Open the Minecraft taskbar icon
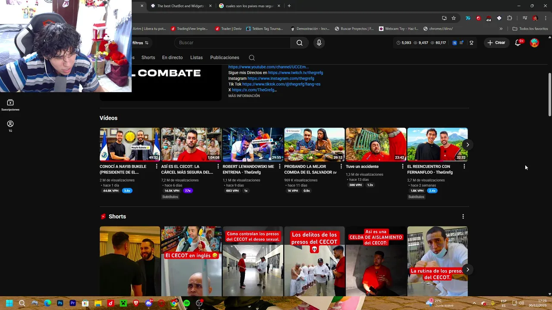 click(123, 303)
